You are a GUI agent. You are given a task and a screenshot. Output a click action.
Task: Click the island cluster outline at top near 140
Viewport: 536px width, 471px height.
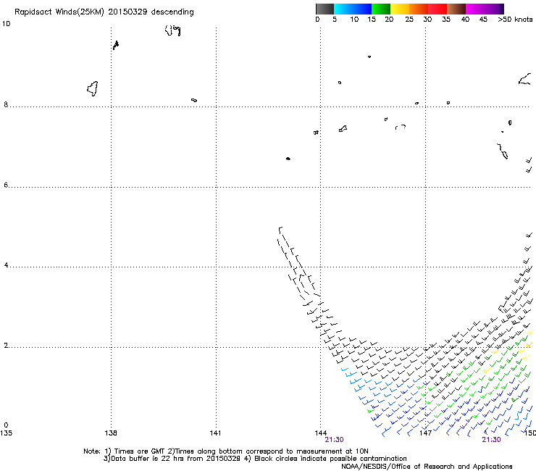click(x=173, y=30)
